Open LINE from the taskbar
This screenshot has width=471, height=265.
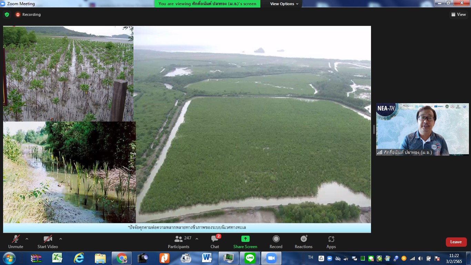(x=250, y=258)
